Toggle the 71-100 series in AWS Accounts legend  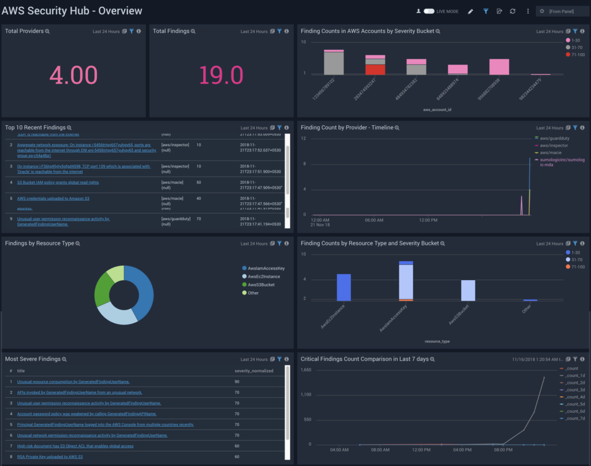click(x=575, y=55)
